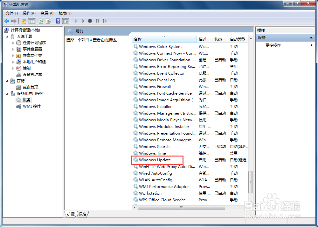Select 任务计划程序 in the tree
318x227 pixels.
tap(34, 43)
